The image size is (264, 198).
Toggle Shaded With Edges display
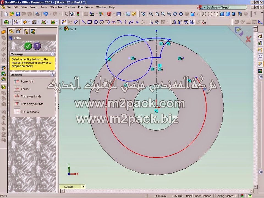(222, 14)
